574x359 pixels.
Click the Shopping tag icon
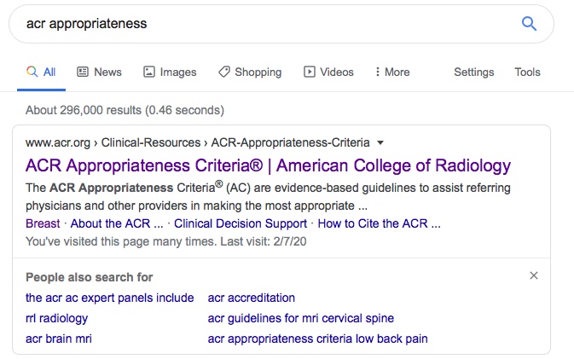[x=224, y=72]
